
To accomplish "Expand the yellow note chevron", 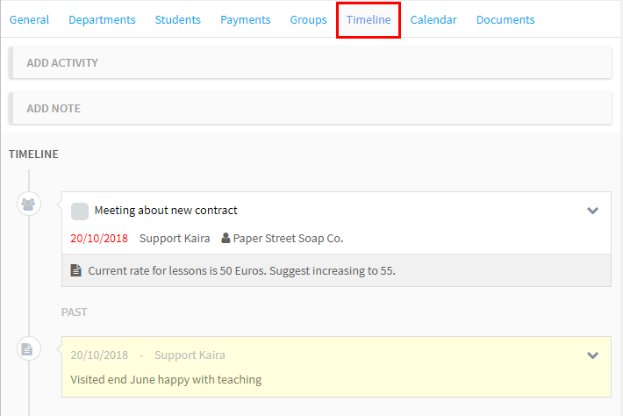I will coord(592,355).
